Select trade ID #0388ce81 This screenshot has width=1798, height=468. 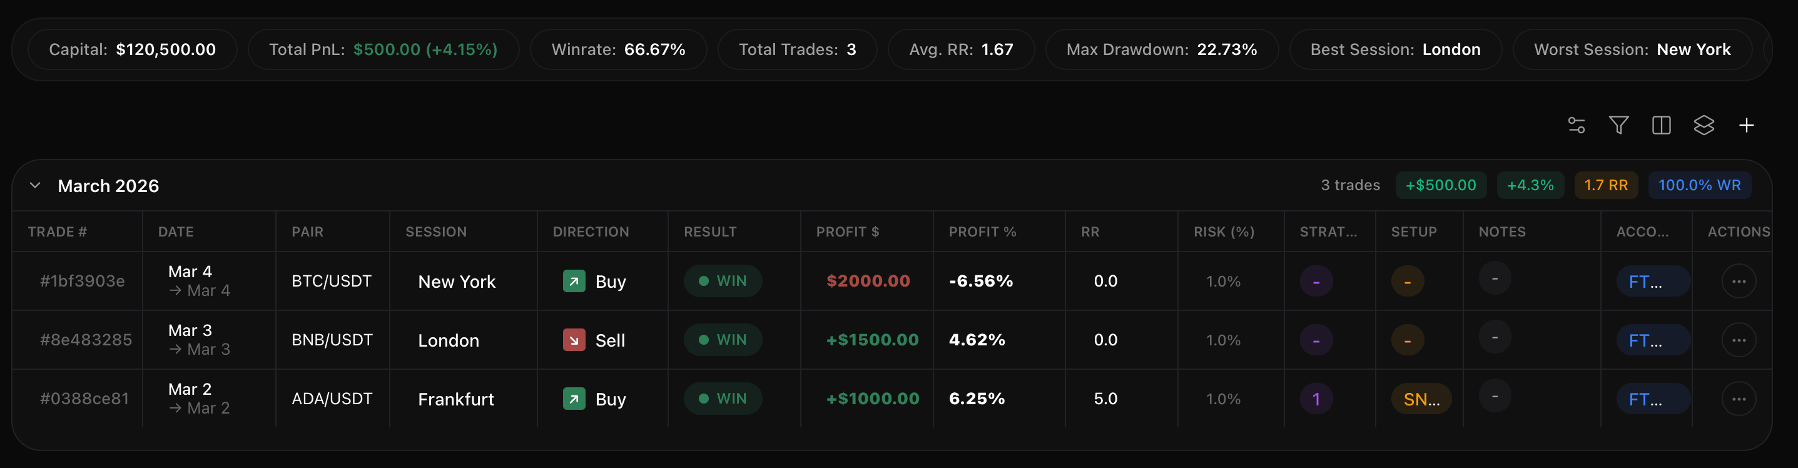[x=84, y=399]
